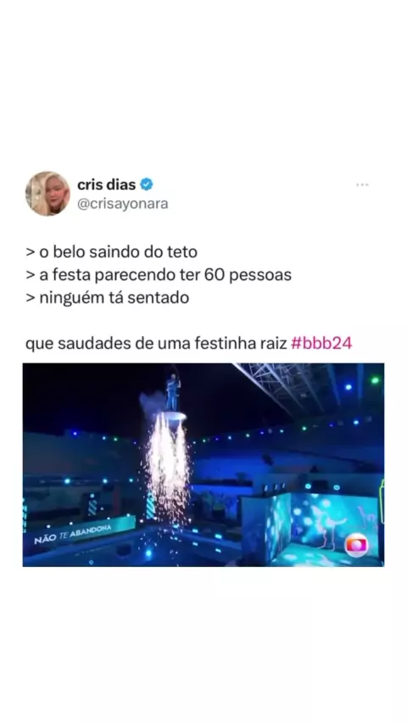Click the cris dias display name

point(106,184)
